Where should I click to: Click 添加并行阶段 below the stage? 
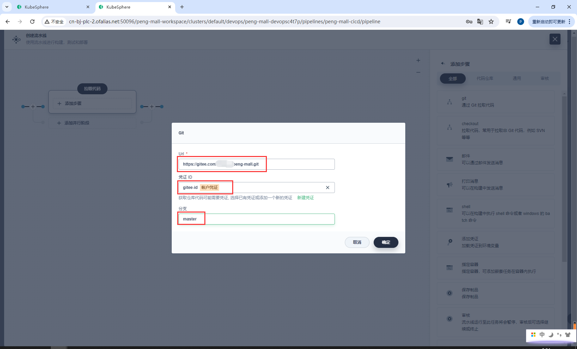click(92, 123)
